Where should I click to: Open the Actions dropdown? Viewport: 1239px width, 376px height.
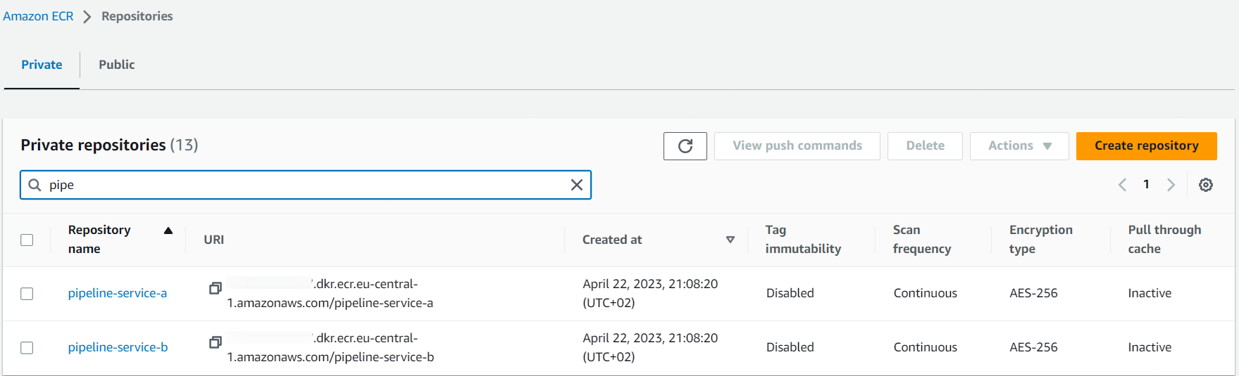(1019, 146)
